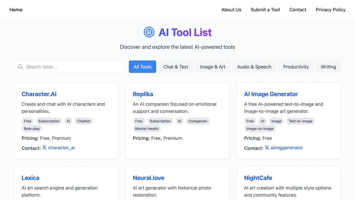
Task: Click Companion tag on Replika card
Action: pyautogui.click(x=198, y=121)
